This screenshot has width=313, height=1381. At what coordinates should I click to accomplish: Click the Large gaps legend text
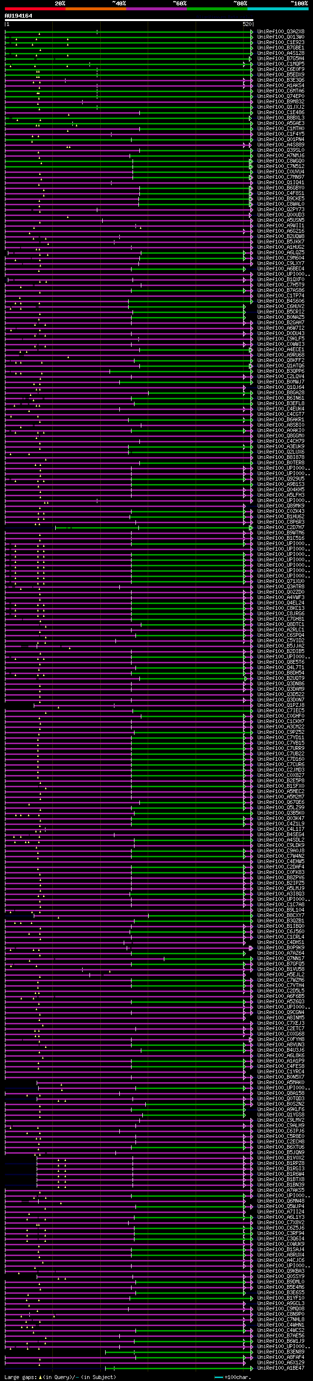(60, 1377)
